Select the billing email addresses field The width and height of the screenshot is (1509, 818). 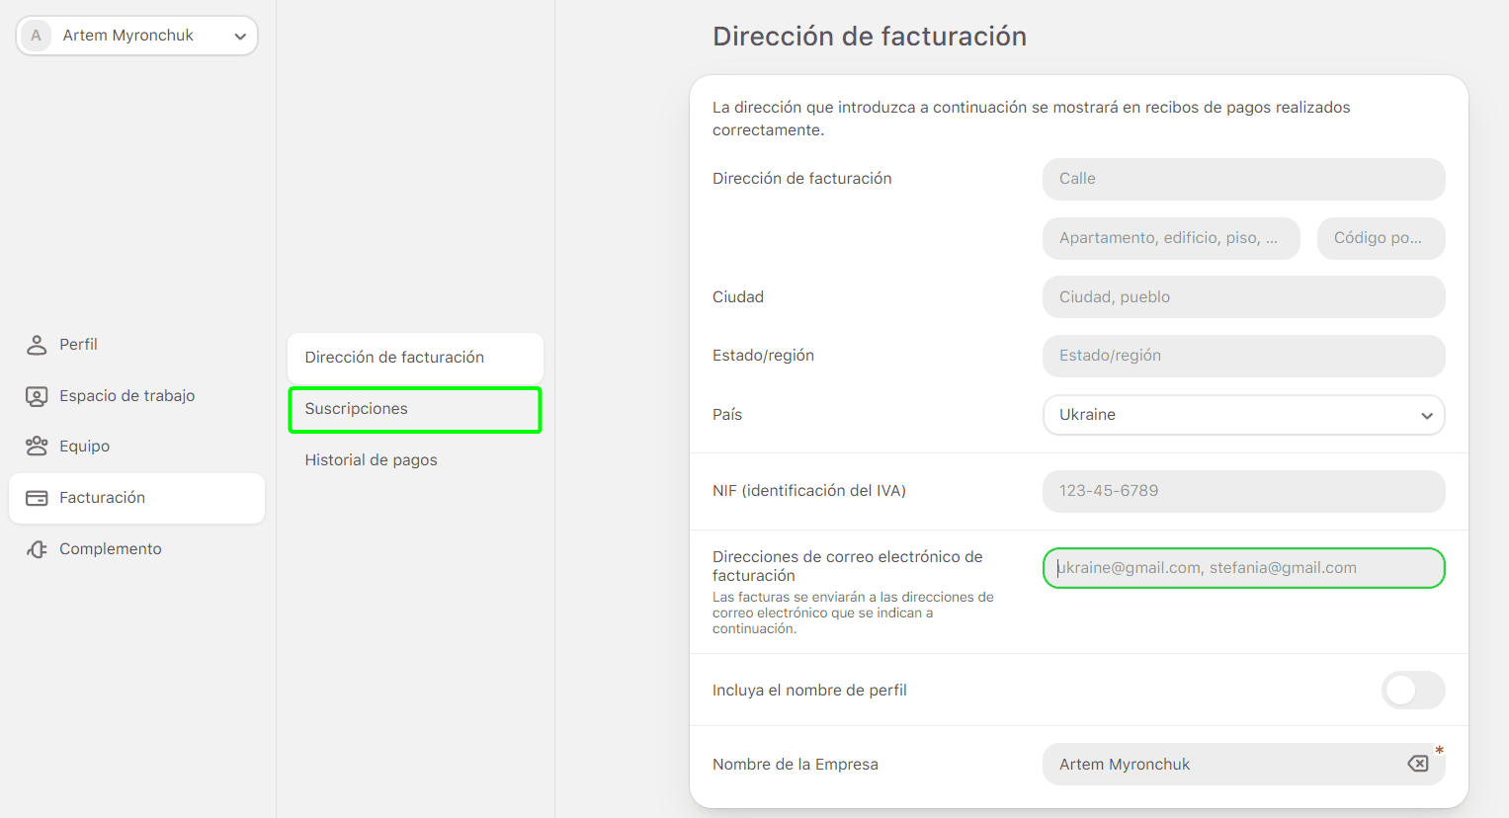1242,567
